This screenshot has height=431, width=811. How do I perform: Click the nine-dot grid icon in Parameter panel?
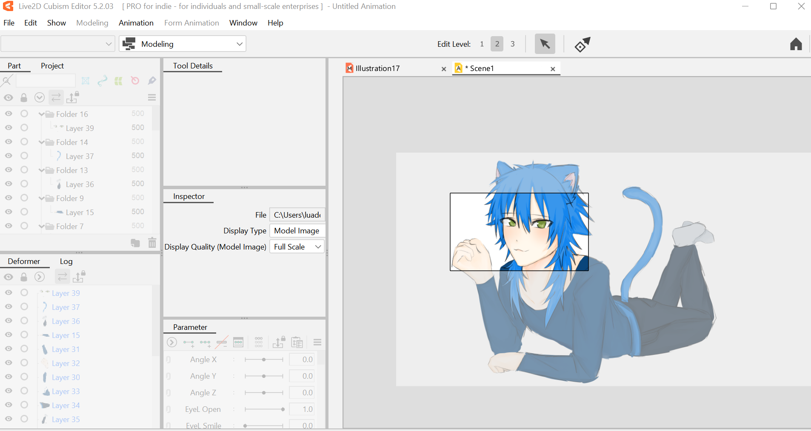(259, 342)
